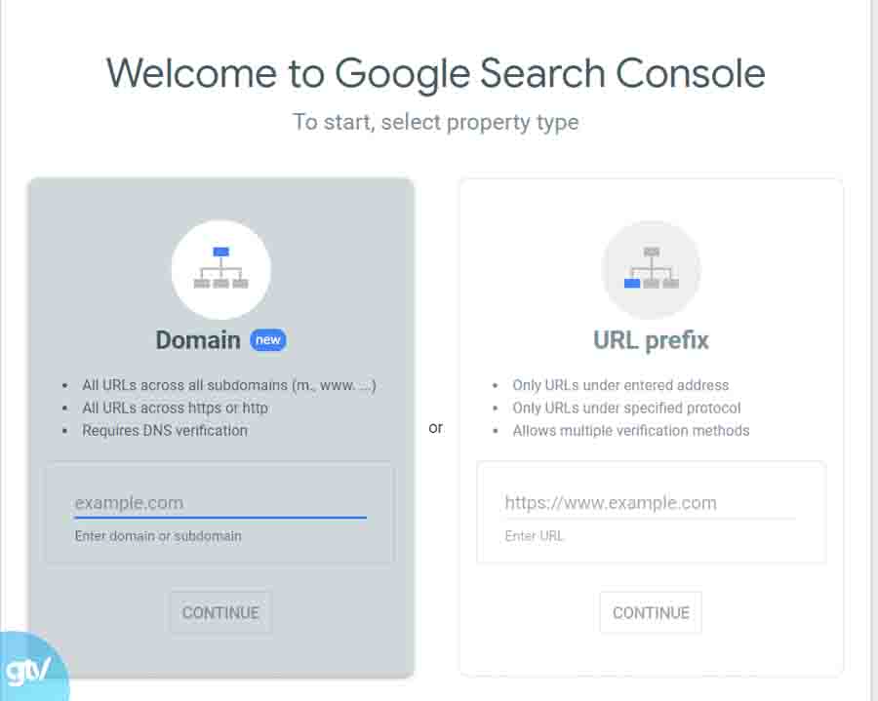Click the gray circle behind Domain icon
878x701 pixels.
click(x=221, y=270)
